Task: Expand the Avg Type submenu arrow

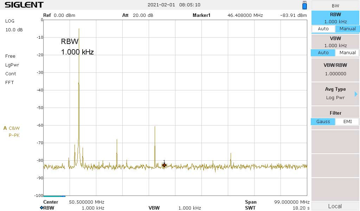Action: click(x=356, y=94)
